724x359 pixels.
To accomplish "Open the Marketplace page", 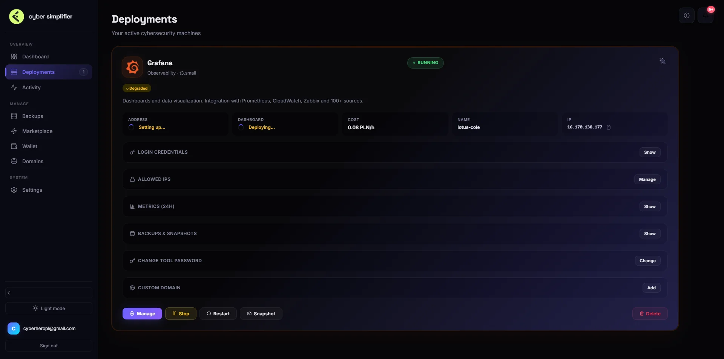I will [x=49, y=131].
